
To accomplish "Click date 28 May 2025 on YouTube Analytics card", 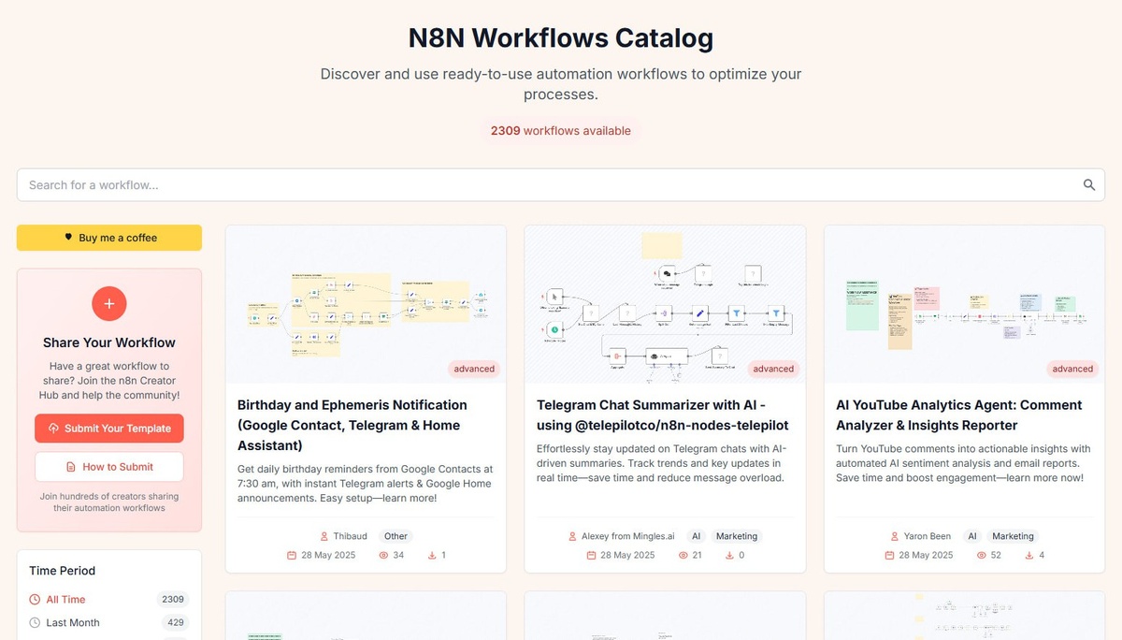I will 927,556.
